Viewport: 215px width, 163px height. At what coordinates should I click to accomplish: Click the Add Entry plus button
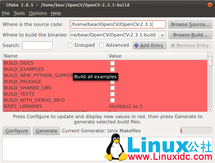(x=150, y=45)
